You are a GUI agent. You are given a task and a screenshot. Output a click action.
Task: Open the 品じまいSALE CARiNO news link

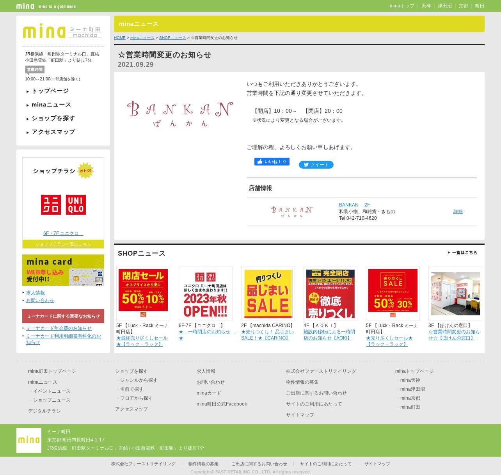[x=267, y=335]
